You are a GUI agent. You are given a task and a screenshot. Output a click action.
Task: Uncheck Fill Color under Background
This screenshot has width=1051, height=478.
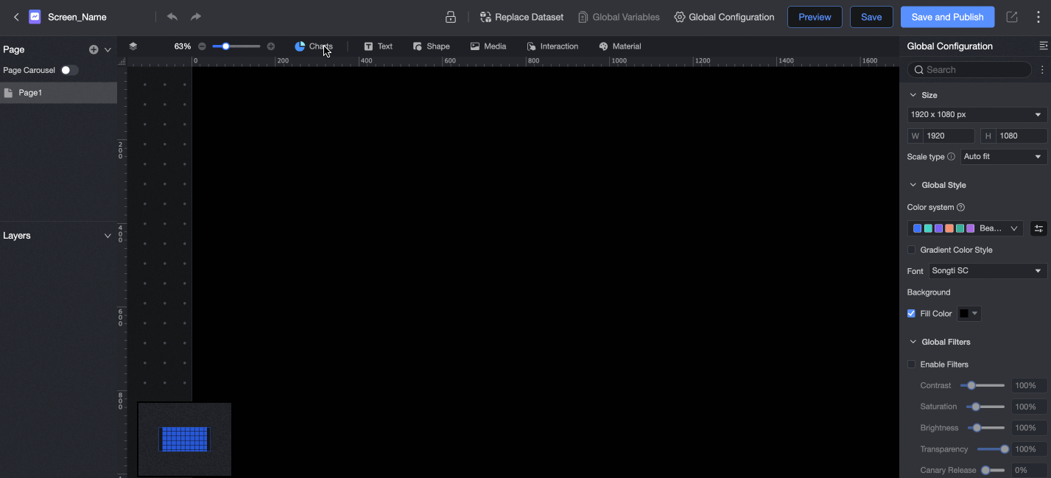coord(911,313)
